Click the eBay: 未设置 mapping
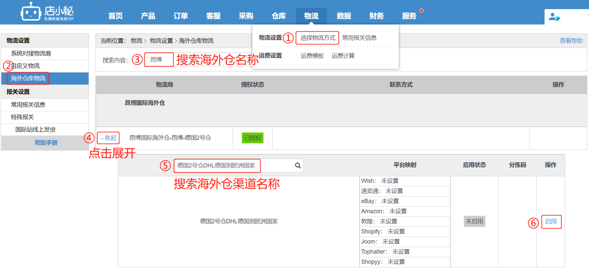This screenshot has height=269, width=589. [380, 201]
